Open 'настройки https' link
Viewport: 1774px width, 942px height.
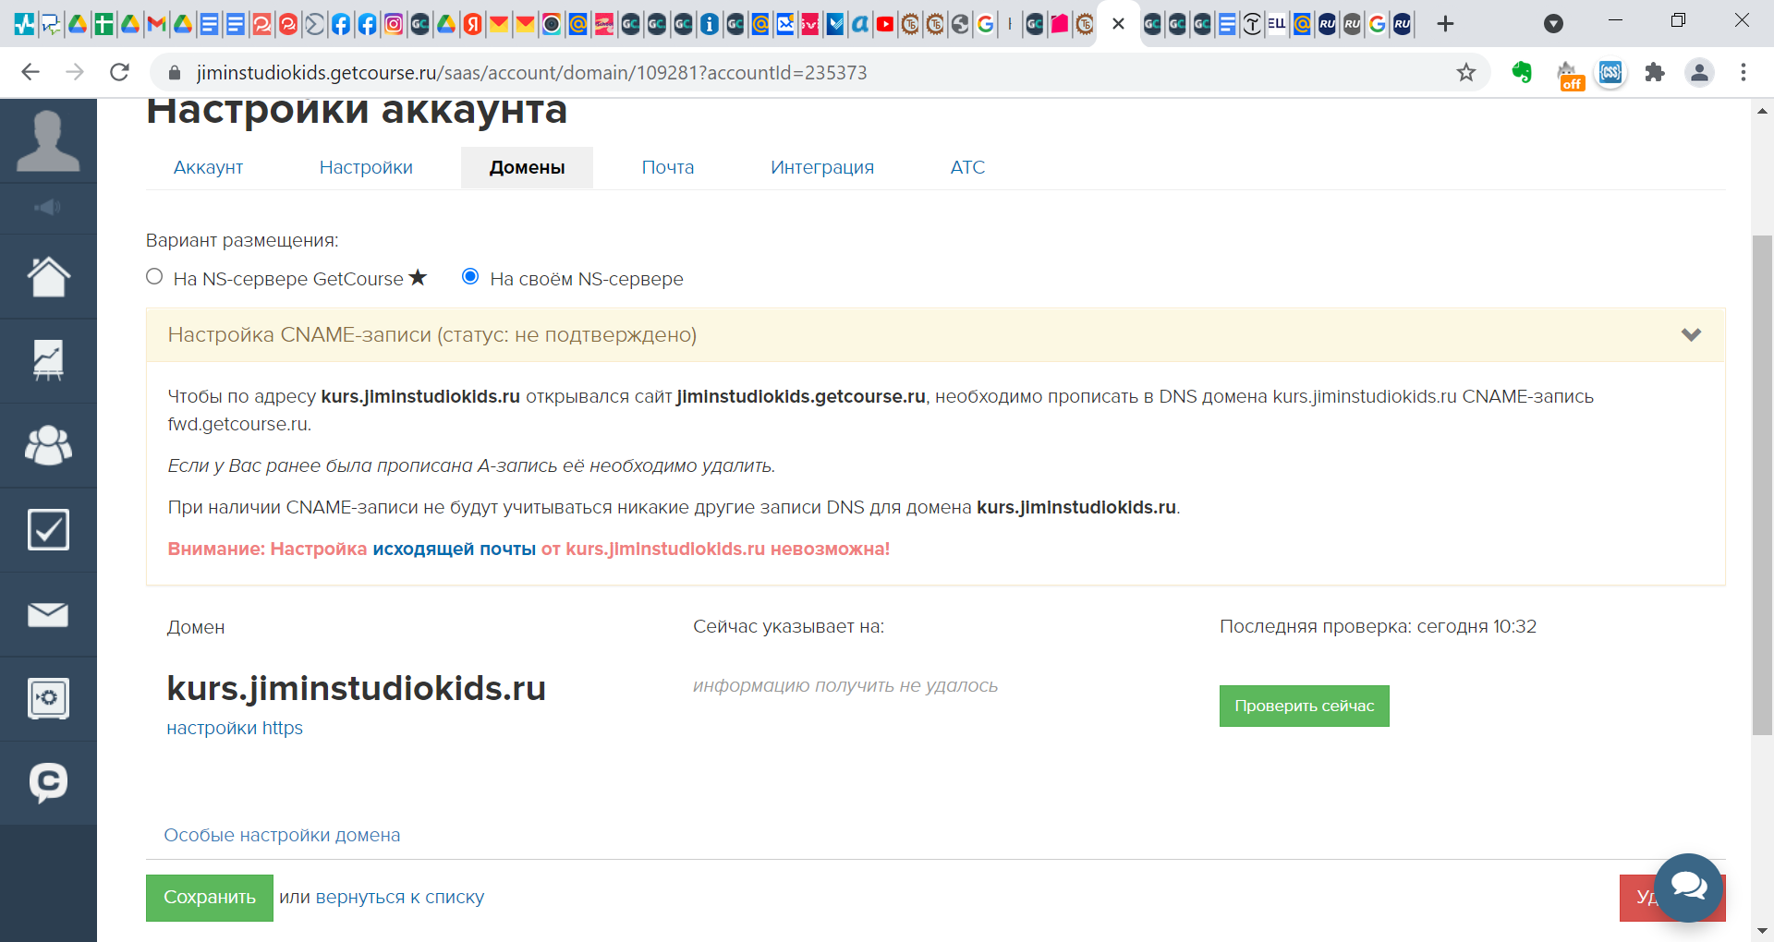(235, 728)
